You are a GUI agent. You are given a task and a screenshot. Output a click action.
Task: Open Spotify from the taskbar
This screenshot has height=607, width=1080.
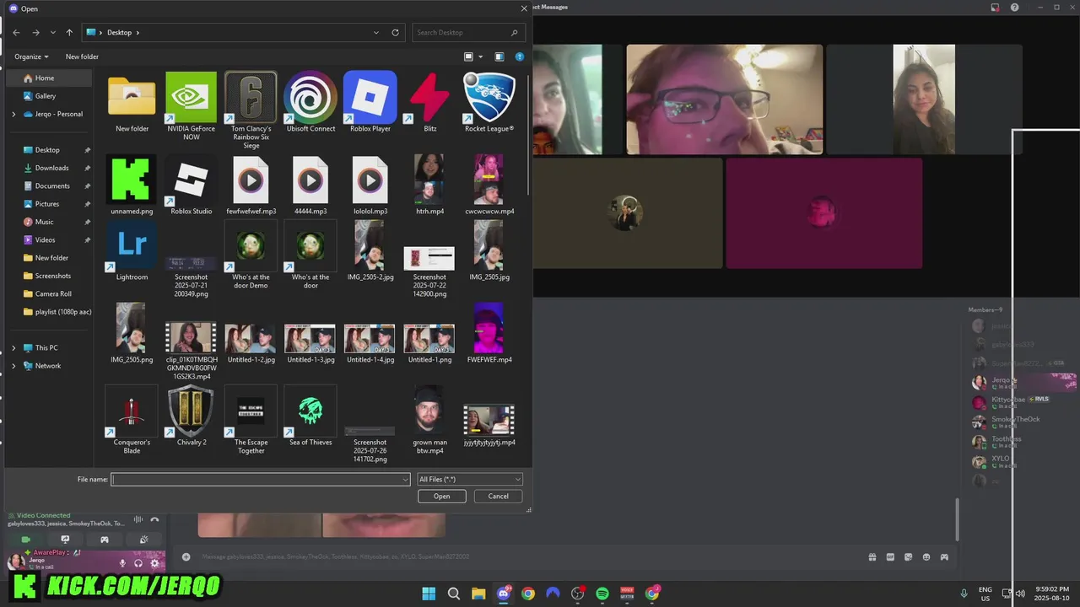[x=602, y=594]
